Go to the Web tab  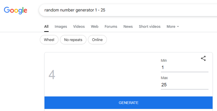click(x=95, y=27)
